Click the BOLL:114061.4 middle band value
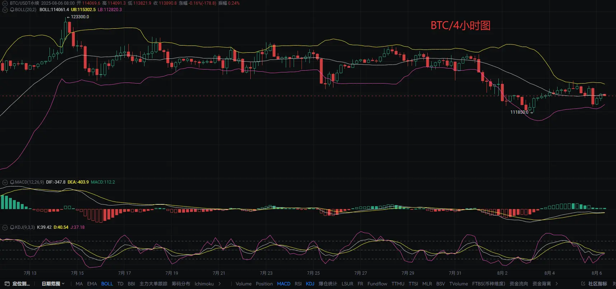616x289 pixels. point(54,10)
